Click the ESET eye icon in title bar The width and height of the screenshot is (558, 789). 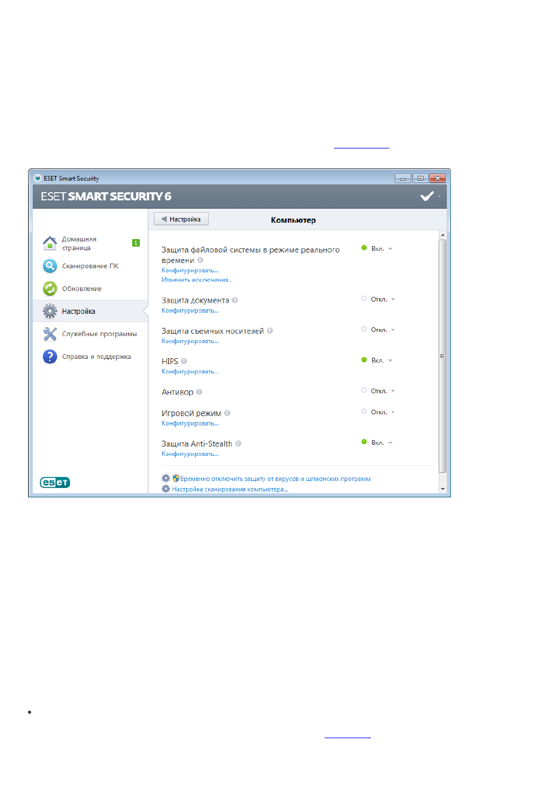37,178
